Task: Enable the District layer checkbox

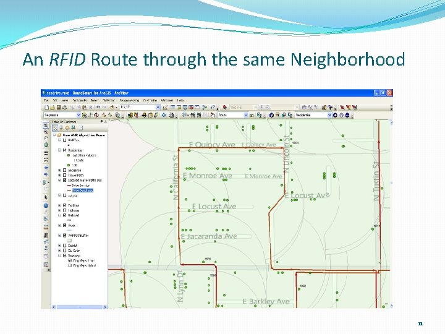Action: point(64,246)
